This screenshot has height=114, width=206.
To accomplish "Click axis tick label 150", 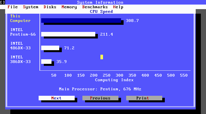I will [81, 75].
